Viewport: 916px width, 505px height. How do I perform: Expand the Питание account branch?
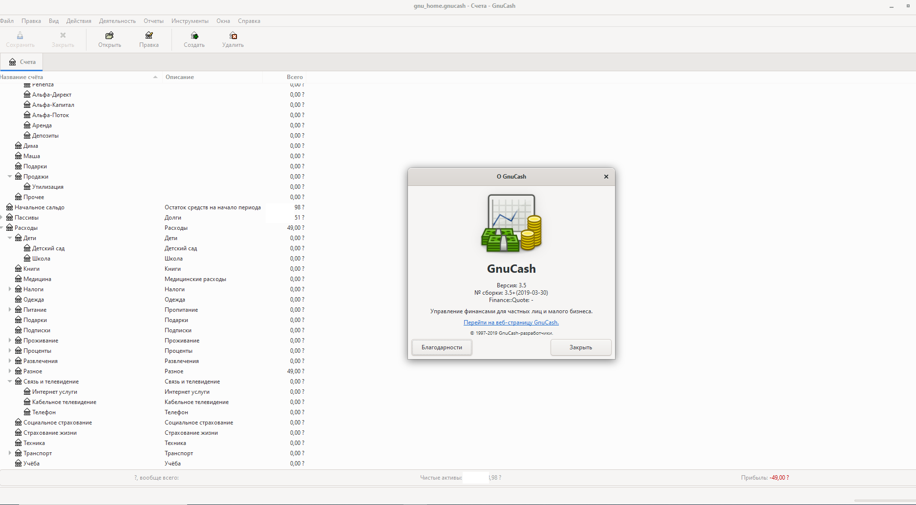pyautogui.click(x=10, y=310)
